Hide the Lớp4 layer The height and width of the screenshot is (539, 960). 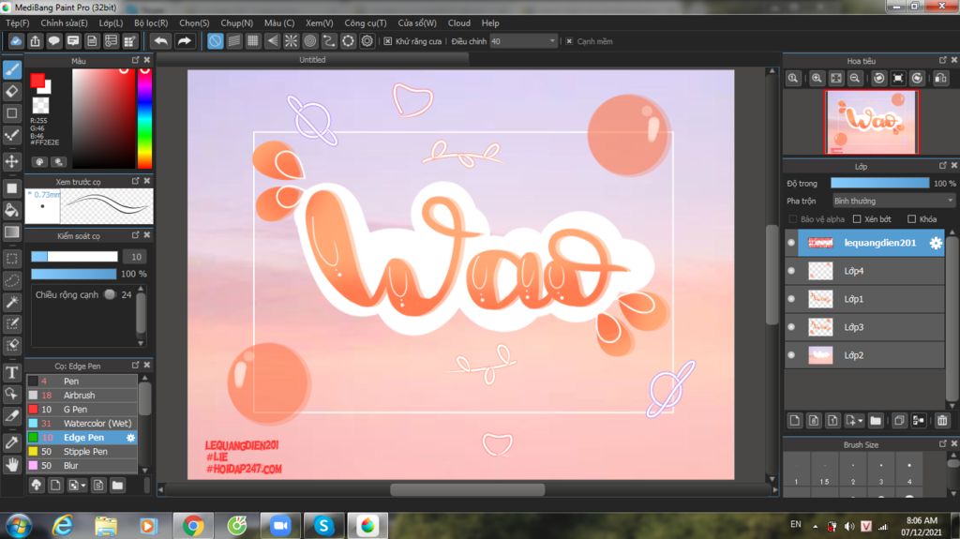coord(791,271)
